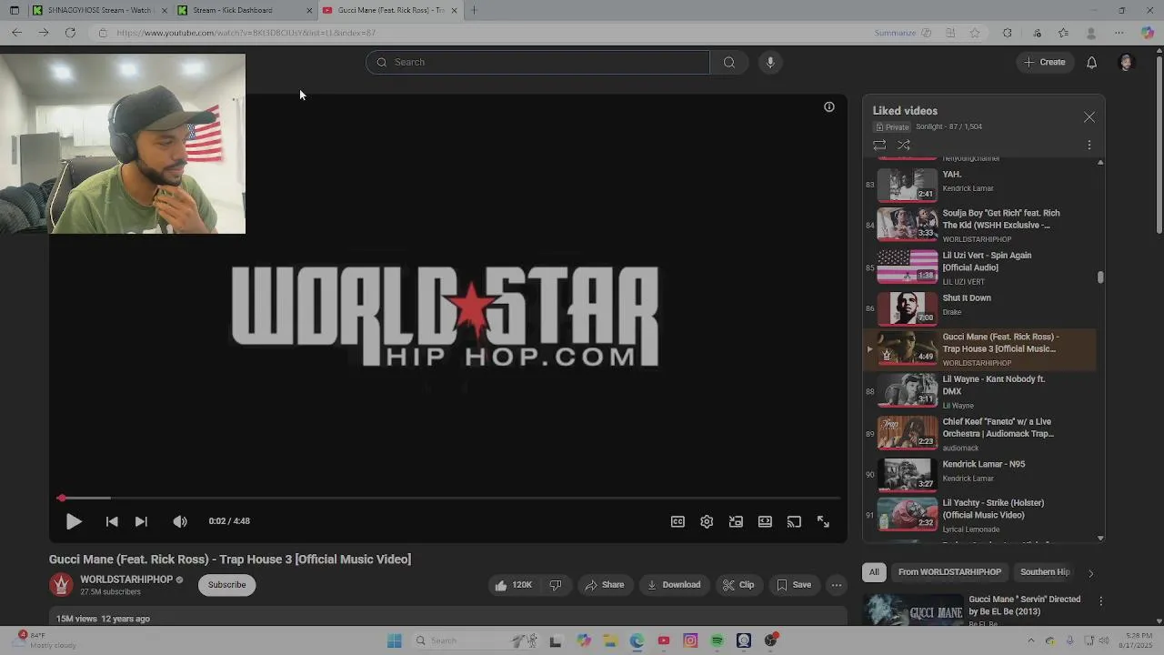Click Summarize in address bar

[895, 33]
